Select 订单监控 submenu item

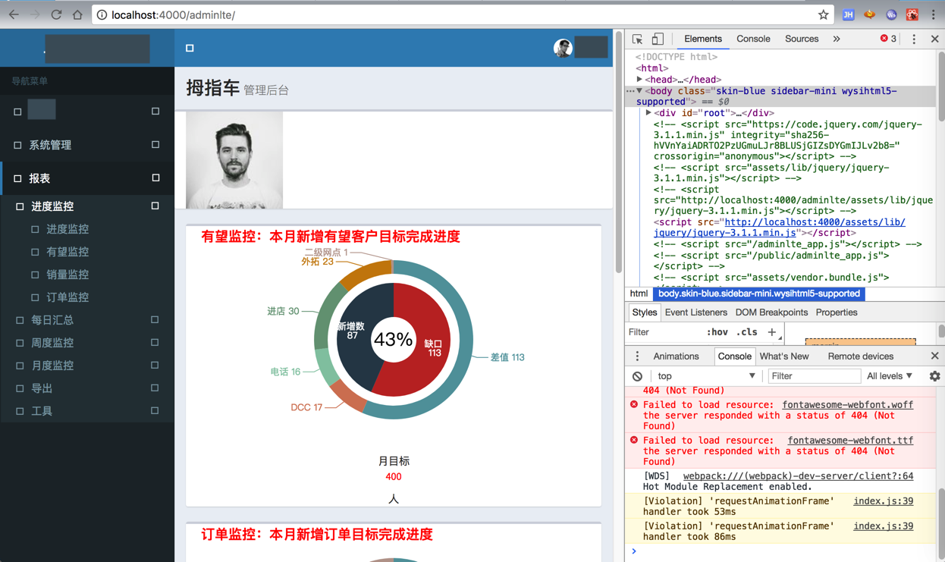(x=67, y=297)
